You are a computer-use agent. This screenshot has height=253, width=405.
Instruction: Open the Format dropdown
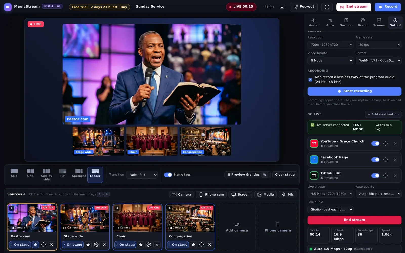(x=378, y=60)
